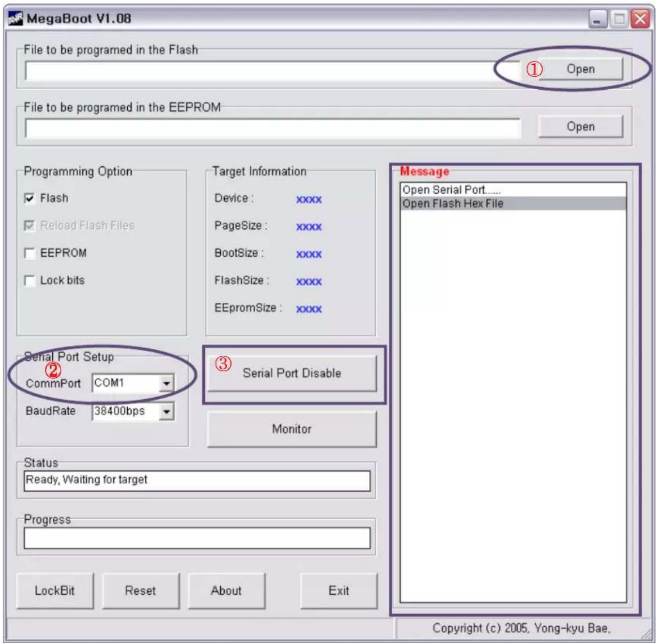
Task: Expand the CommPort COM1 dropdown
Action: (166, 383)
